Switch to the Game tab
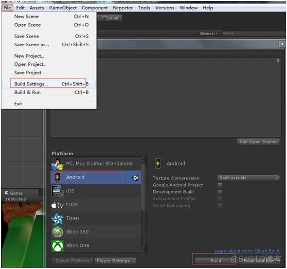Viewport: 287px width, 269px height. tap(20, 193)
